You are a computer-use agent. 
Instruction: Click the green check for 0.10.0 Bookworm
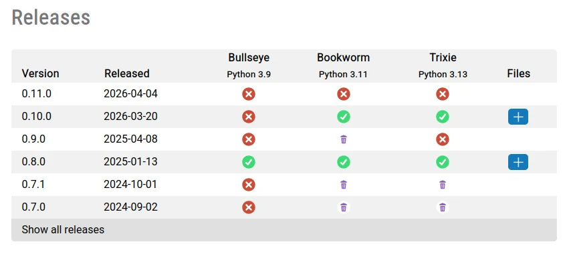(x=344, y=117)
